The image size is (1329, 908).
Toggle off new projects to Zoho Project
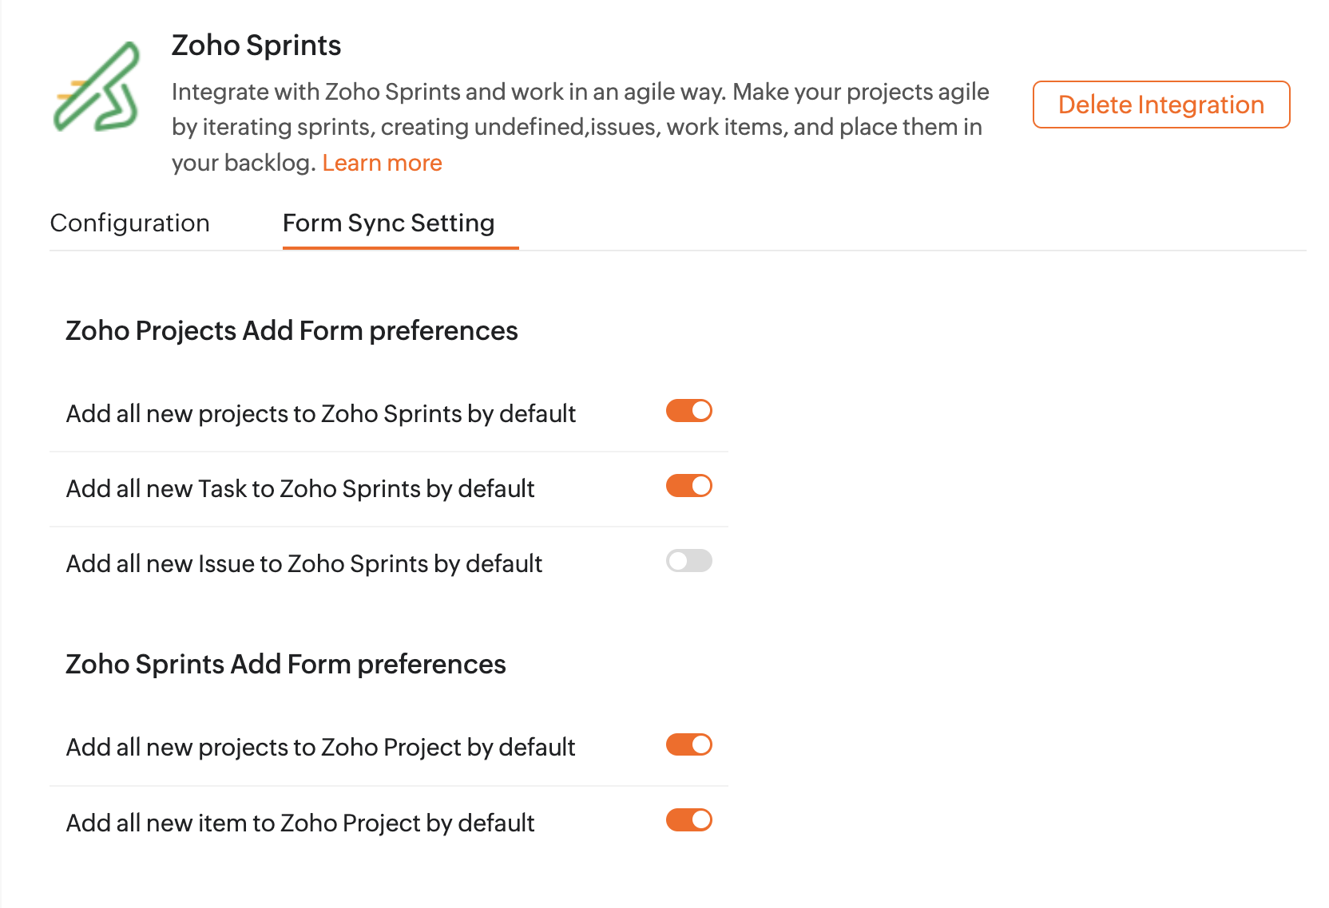click(689, 744)
